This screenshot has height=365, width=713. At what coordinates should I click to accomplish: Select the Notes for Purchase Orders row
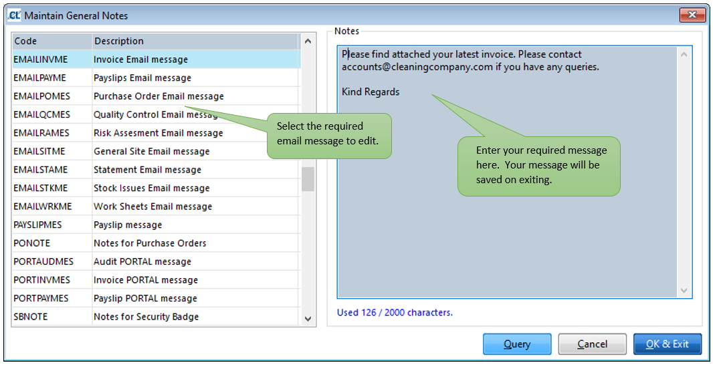[157, 243]
